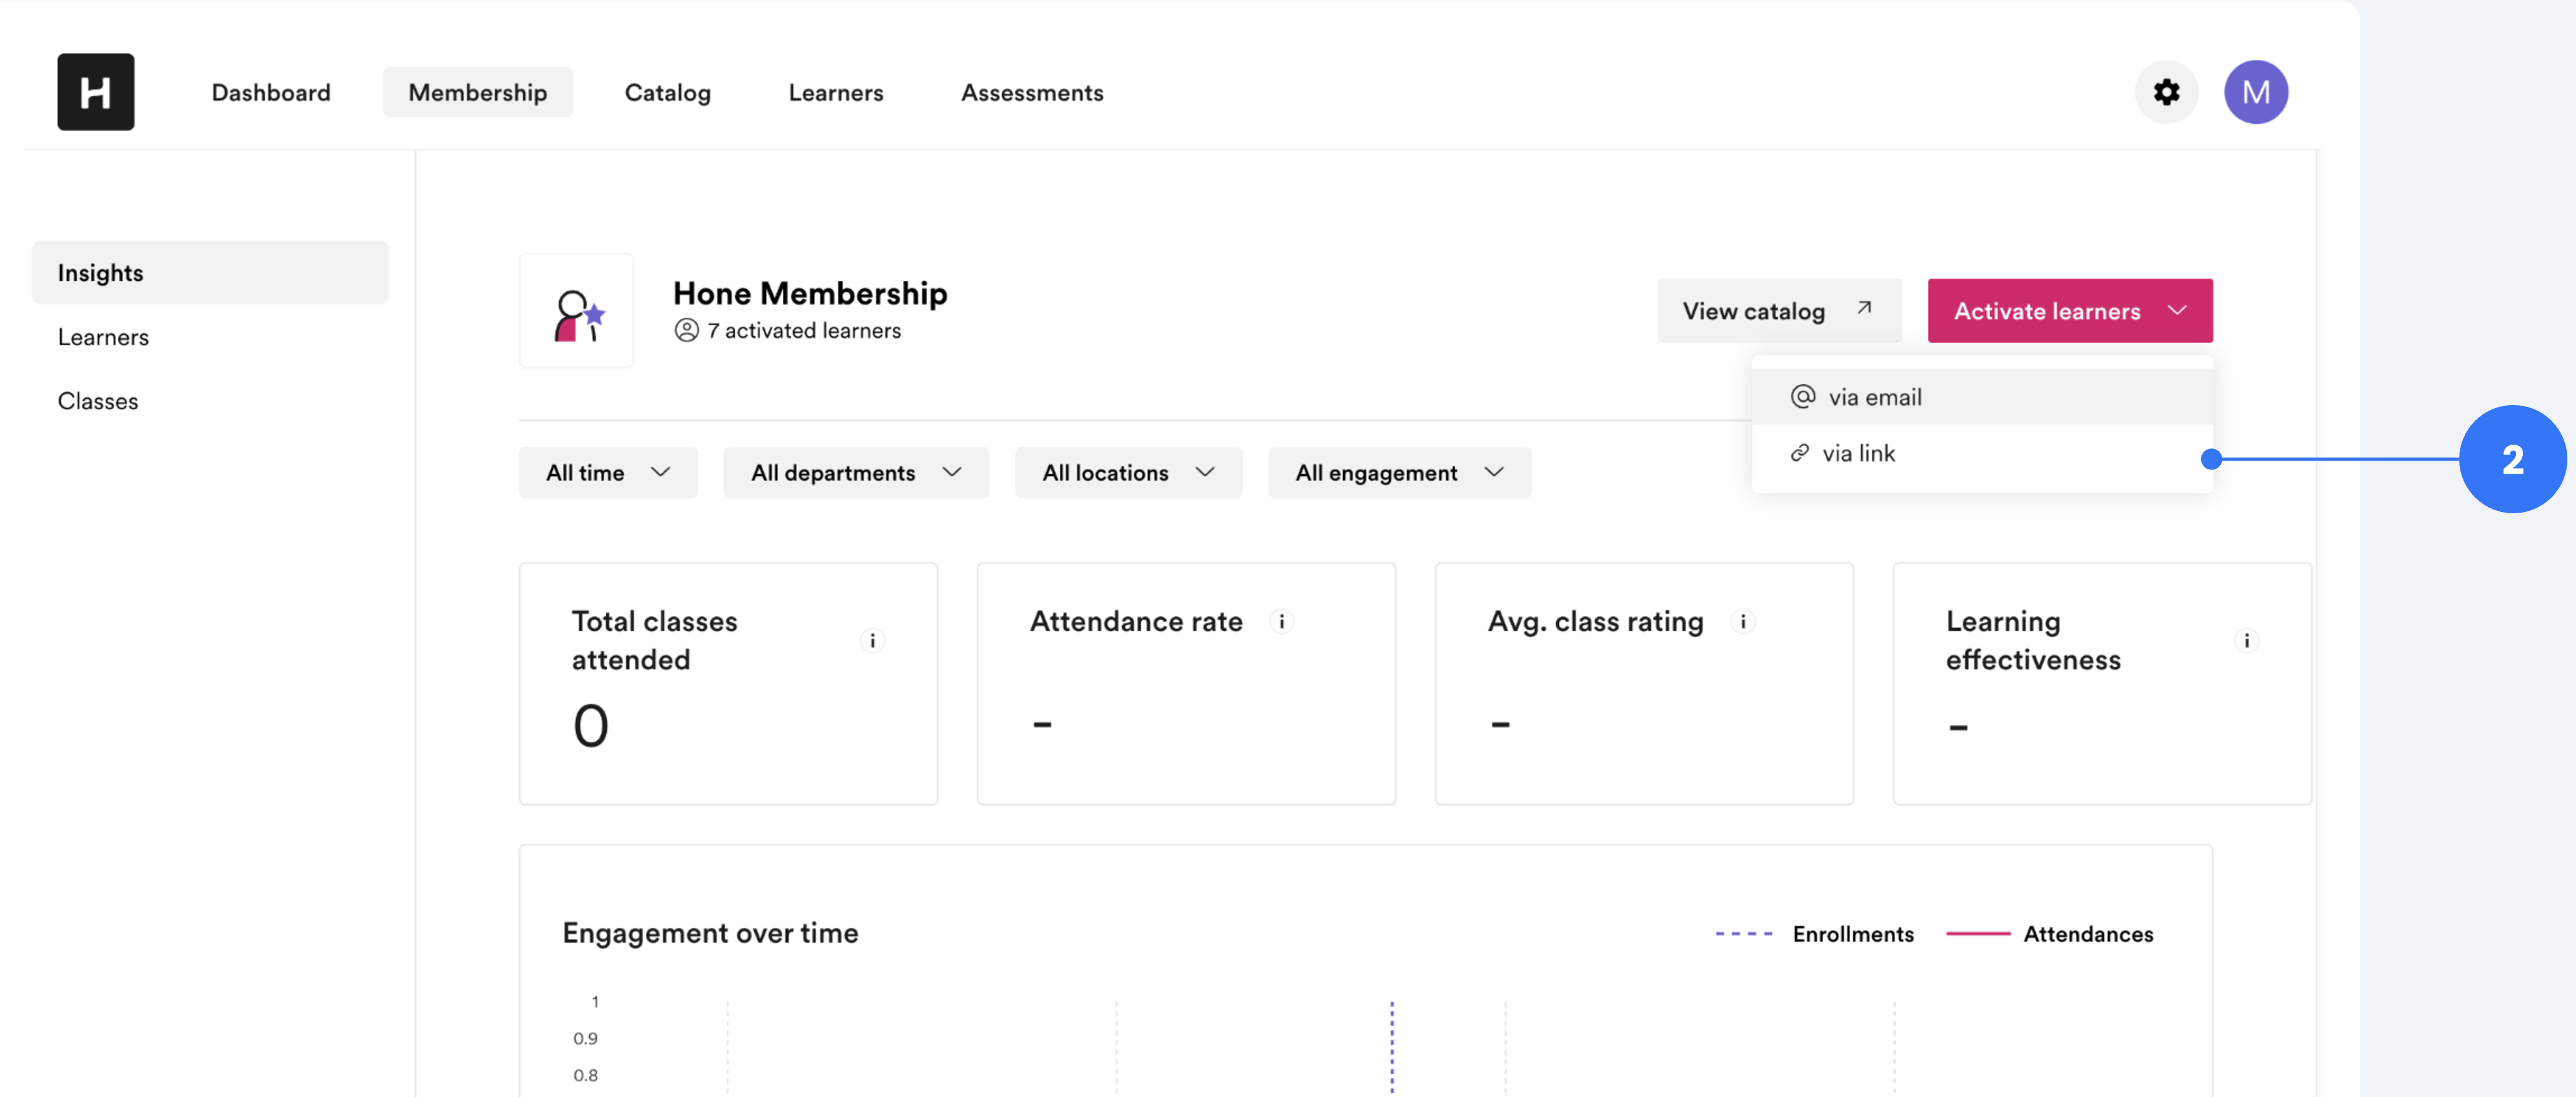2576x1097 pixels.
Task: Click the purple dashed marker in the chart
Action: pyautogui.click(x=1391, y=1047)
